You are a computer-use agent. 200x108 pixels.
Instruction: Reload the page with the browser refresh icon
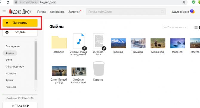pyautogui.click(x=8, y=2)
